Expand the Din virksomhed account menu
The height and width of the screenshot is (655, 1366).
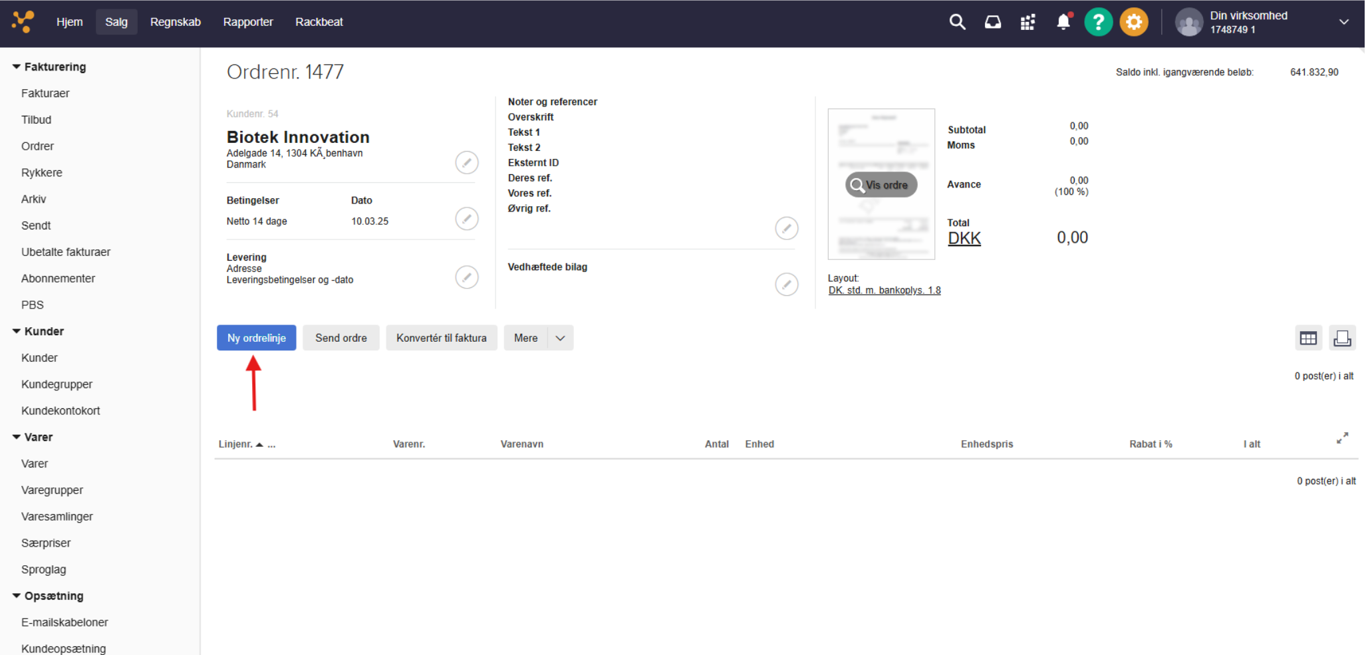[1343, 22]
